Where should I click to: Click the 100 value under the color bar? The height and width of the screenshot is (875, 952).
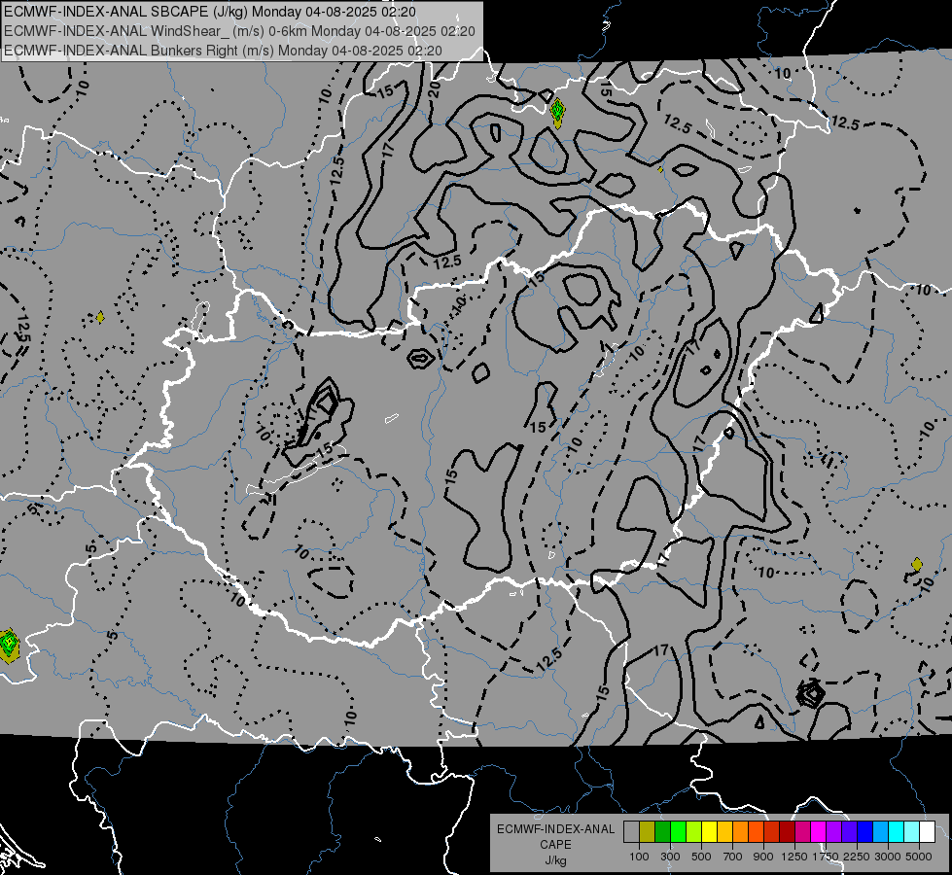click(x=639, y=857)
